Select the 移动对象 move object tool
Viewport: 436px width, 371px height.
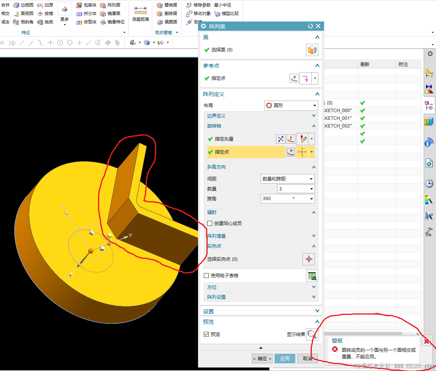click(x=198, y=13)
